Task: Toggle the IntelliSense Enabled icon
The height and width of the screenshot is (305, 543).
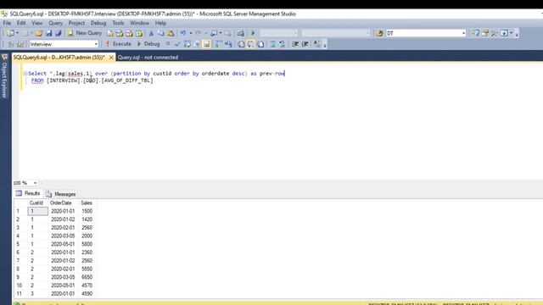Action: coord(207,44)
